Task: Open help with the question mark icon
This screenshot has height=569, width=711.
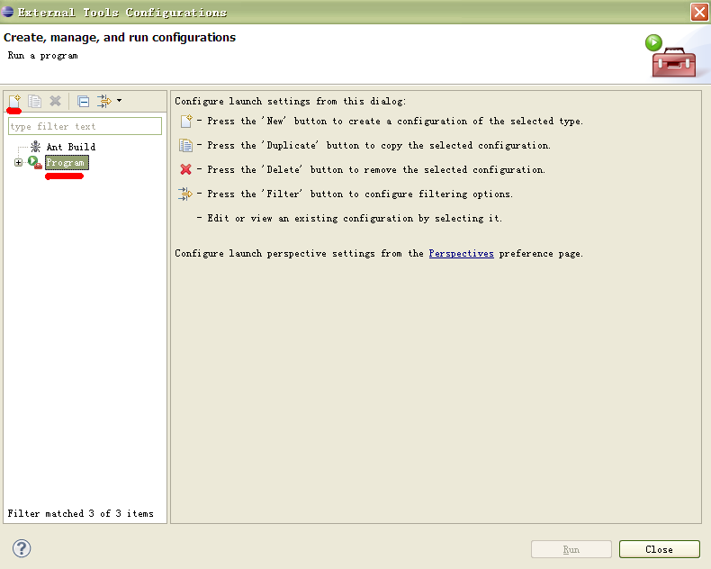Action: (22, 548)
